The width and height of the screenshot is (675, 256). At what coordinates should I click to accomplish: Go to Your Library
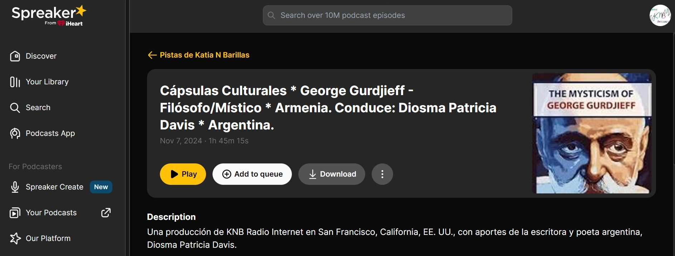(47, 82)
